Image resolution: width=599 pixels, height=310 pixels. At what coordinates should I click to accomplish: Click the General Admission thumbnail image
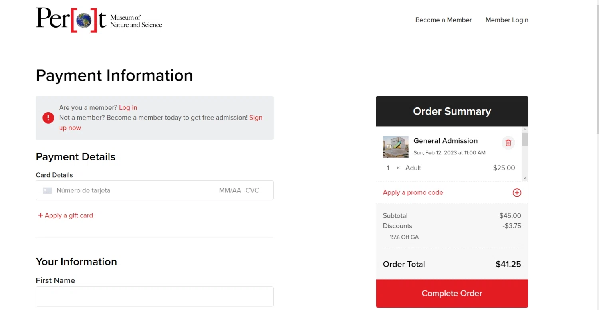[395, 147]
